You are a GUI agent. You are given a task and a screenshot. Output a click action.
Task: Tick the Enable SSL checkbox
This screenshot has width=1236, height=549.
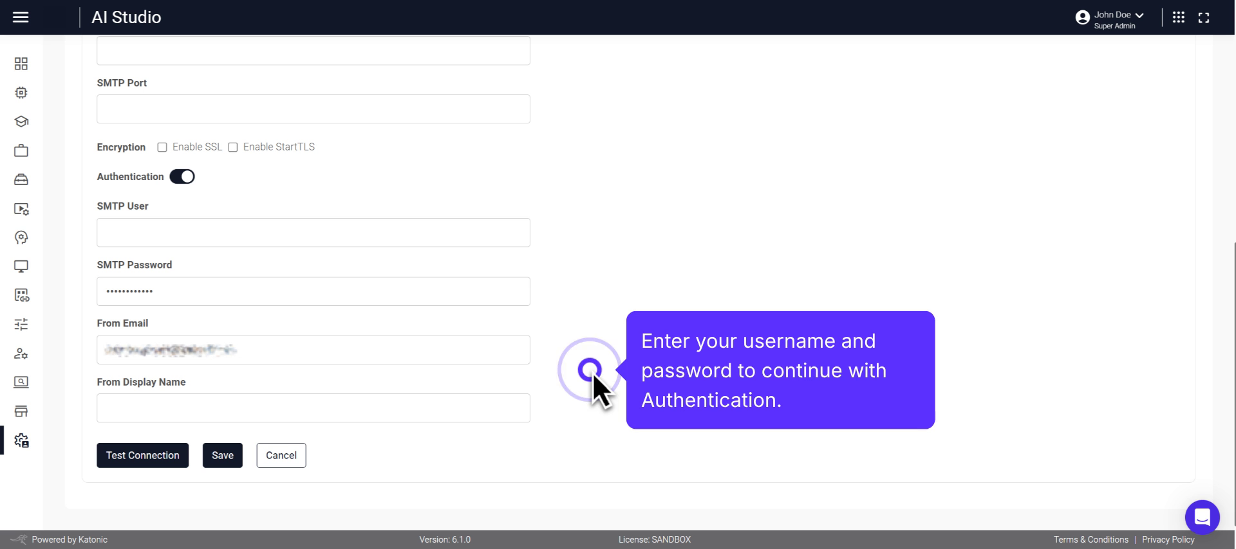pos(162,147)
